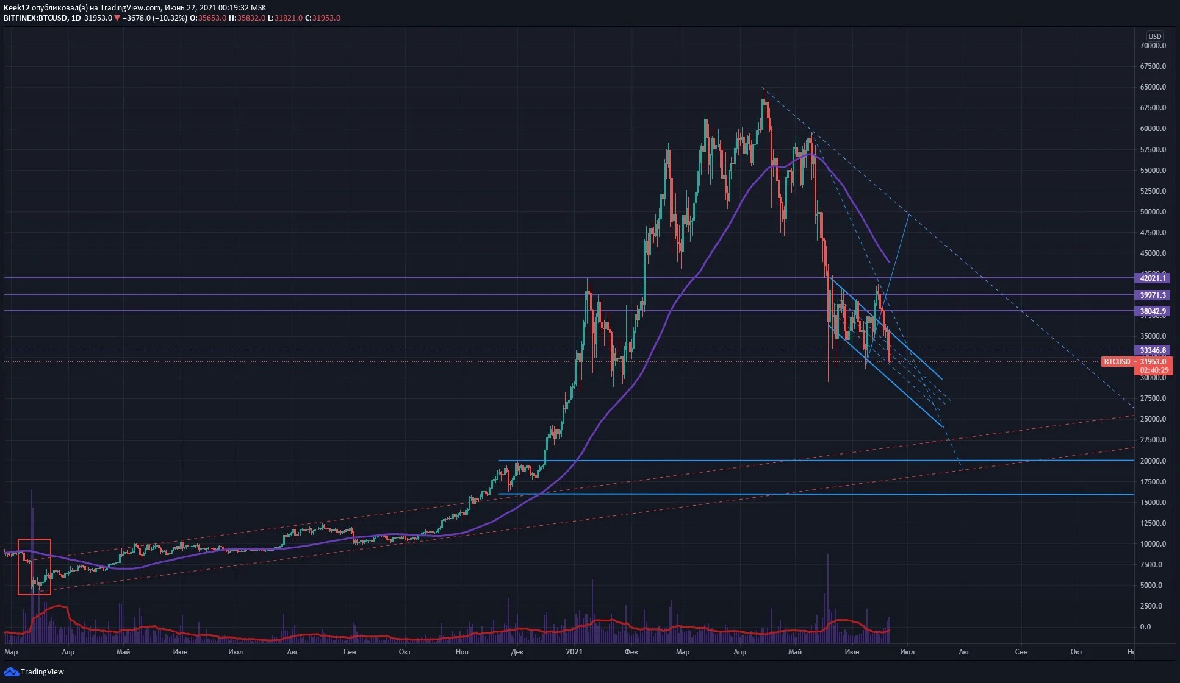Viewport: 1180px width, 683px height.
Task: Click the 10000.0 price axis tick
Action: tap(1153, 543)
